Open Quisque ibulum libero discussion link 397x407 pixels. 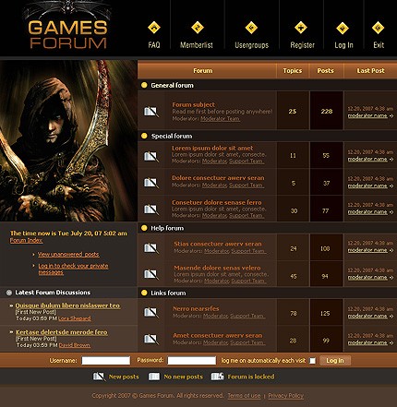pos(67,305)
